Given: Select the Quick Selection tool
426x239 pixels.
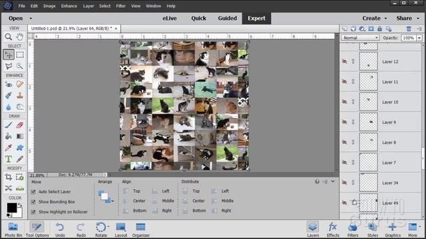Looking at the screenshot, I should coord(19,66).
